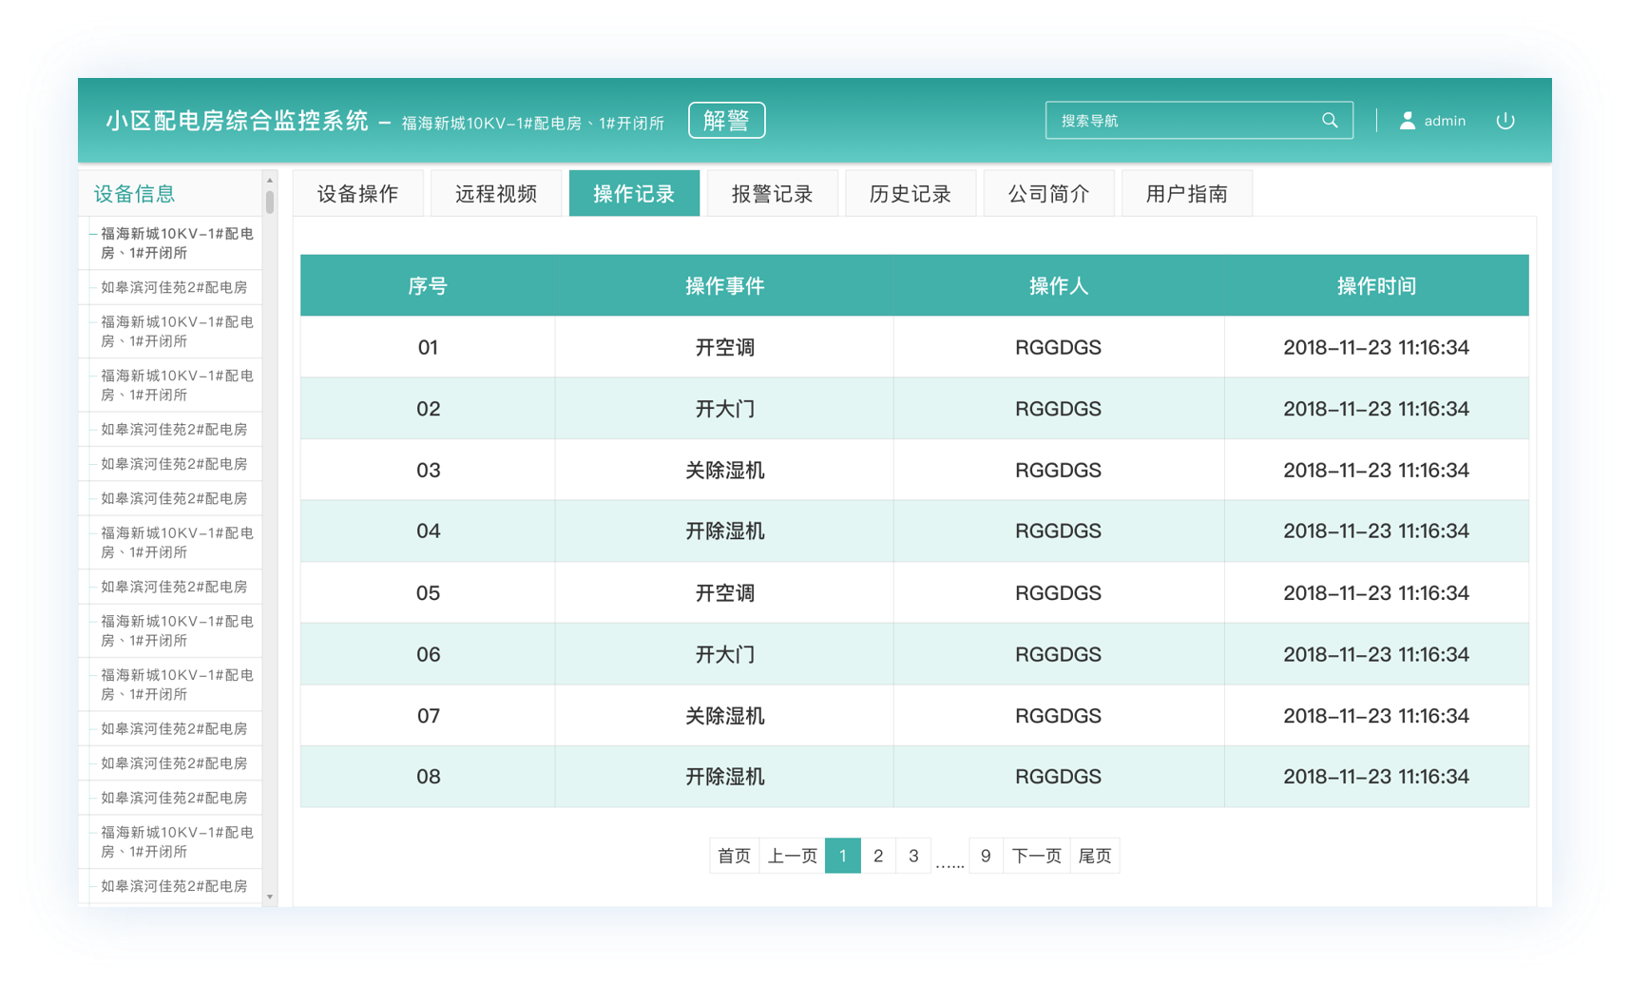Click 开空调 in row 05
Image resolution: width=1630 pixels, height=985 pixels.
click(725, 593)
